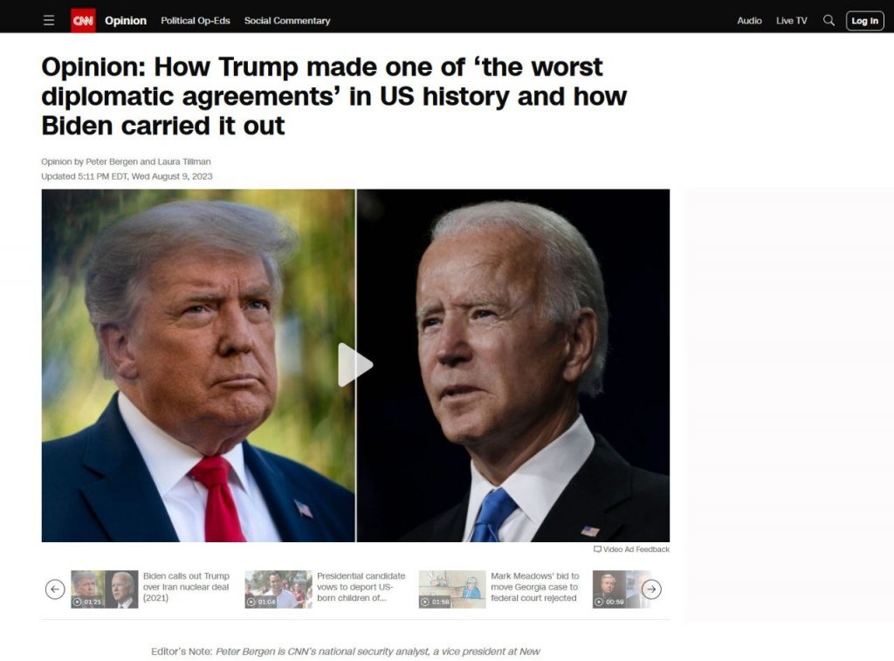Open Audio from the top bar
The image size is (894, 661).
click(x=749, y=21)
